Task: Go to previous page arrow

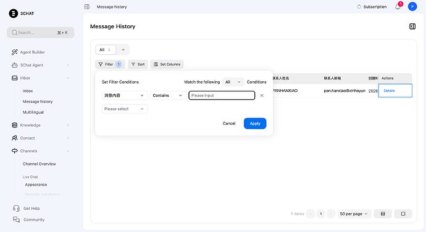Action: pos(311,214)
